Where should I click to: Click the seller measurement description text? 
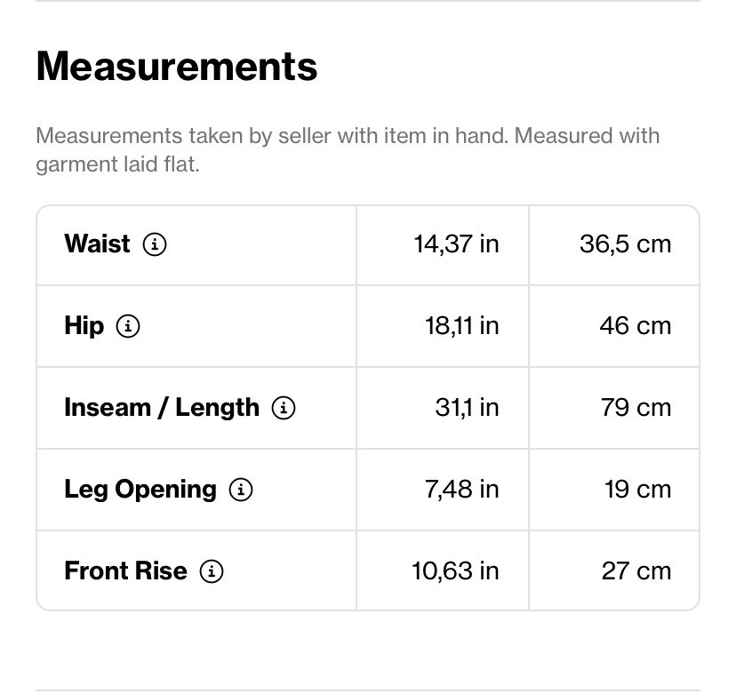(x=348, y=150)
